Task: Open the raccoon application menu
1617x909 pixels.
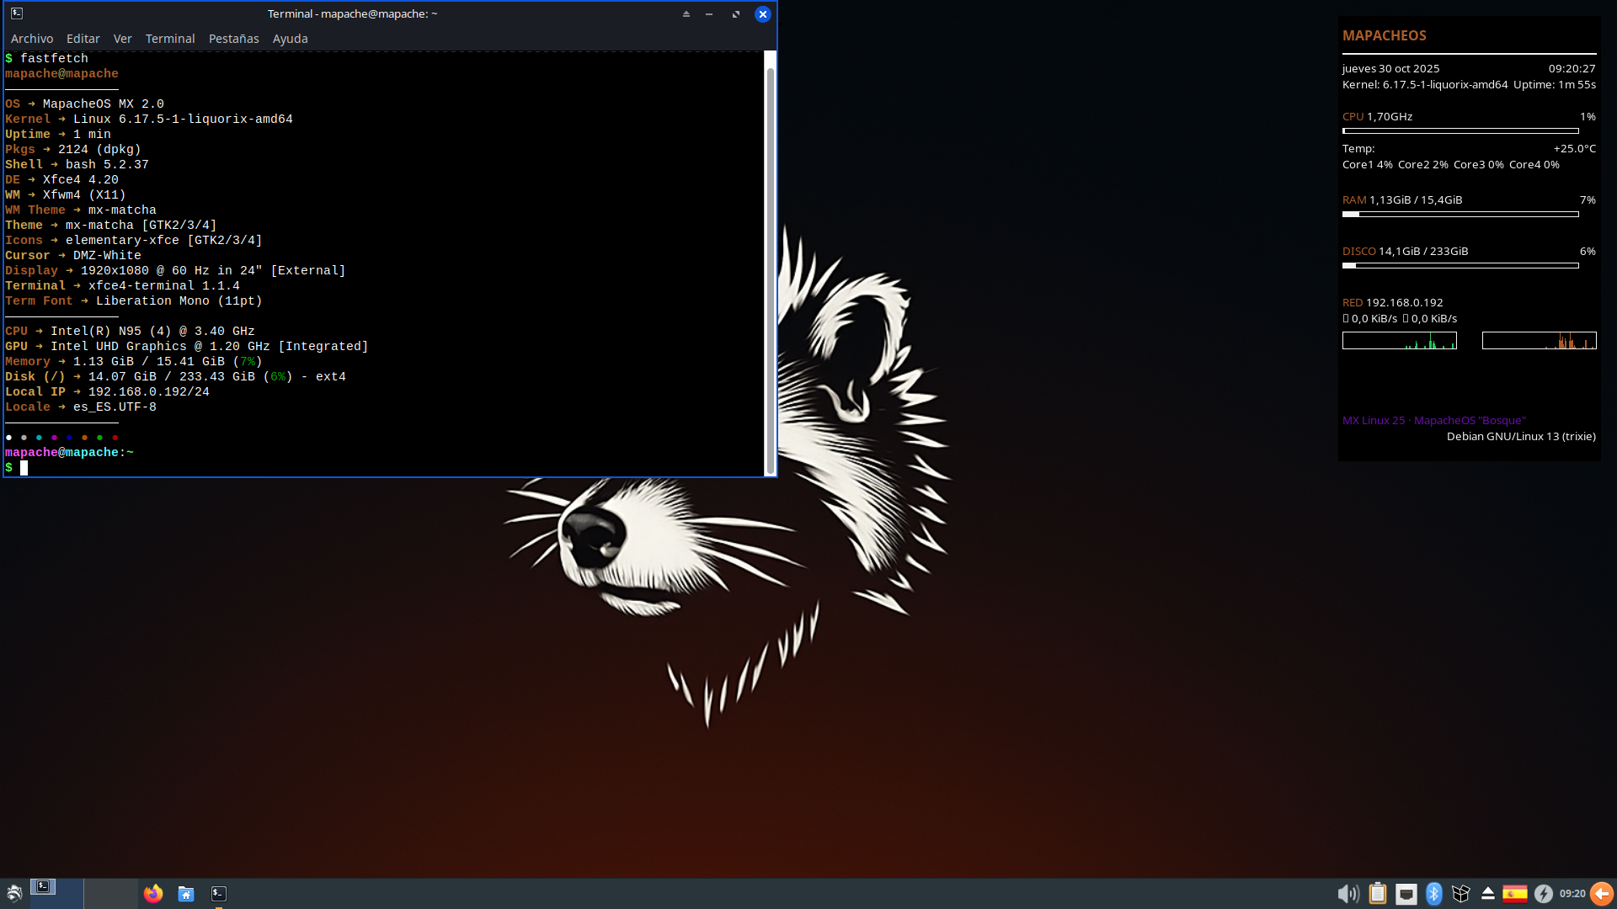Action: [13, 894]
